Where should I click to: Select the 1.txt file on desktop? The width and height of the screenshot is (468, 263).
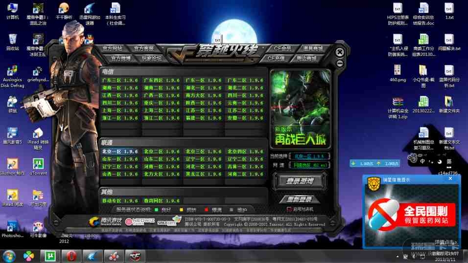point(449,11)
